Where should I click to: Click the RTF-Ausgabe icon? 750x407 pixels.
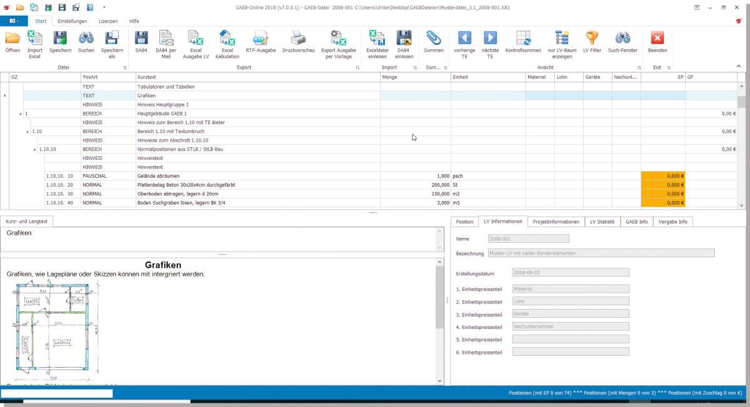click(261, 42)
